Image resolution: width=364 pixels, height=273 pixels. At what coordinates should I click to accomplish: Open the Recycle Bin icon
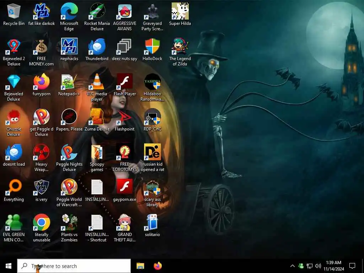pyautogui.click(x=14, y=12)
